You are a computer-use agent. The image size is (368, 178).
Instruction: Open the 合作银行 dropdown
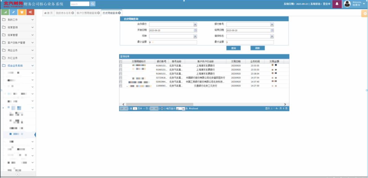(x=195, y=24)
